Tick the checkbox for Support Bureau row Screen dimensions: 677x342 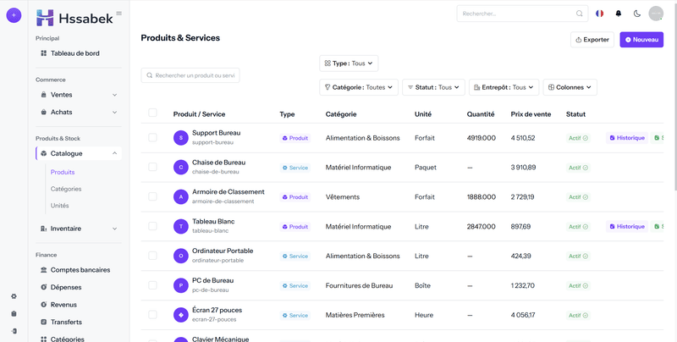coord(152,137)
